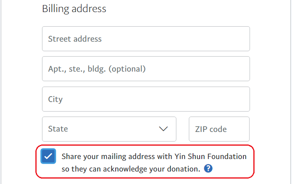Focus the Street address field
292x184 pixels.
146,39
